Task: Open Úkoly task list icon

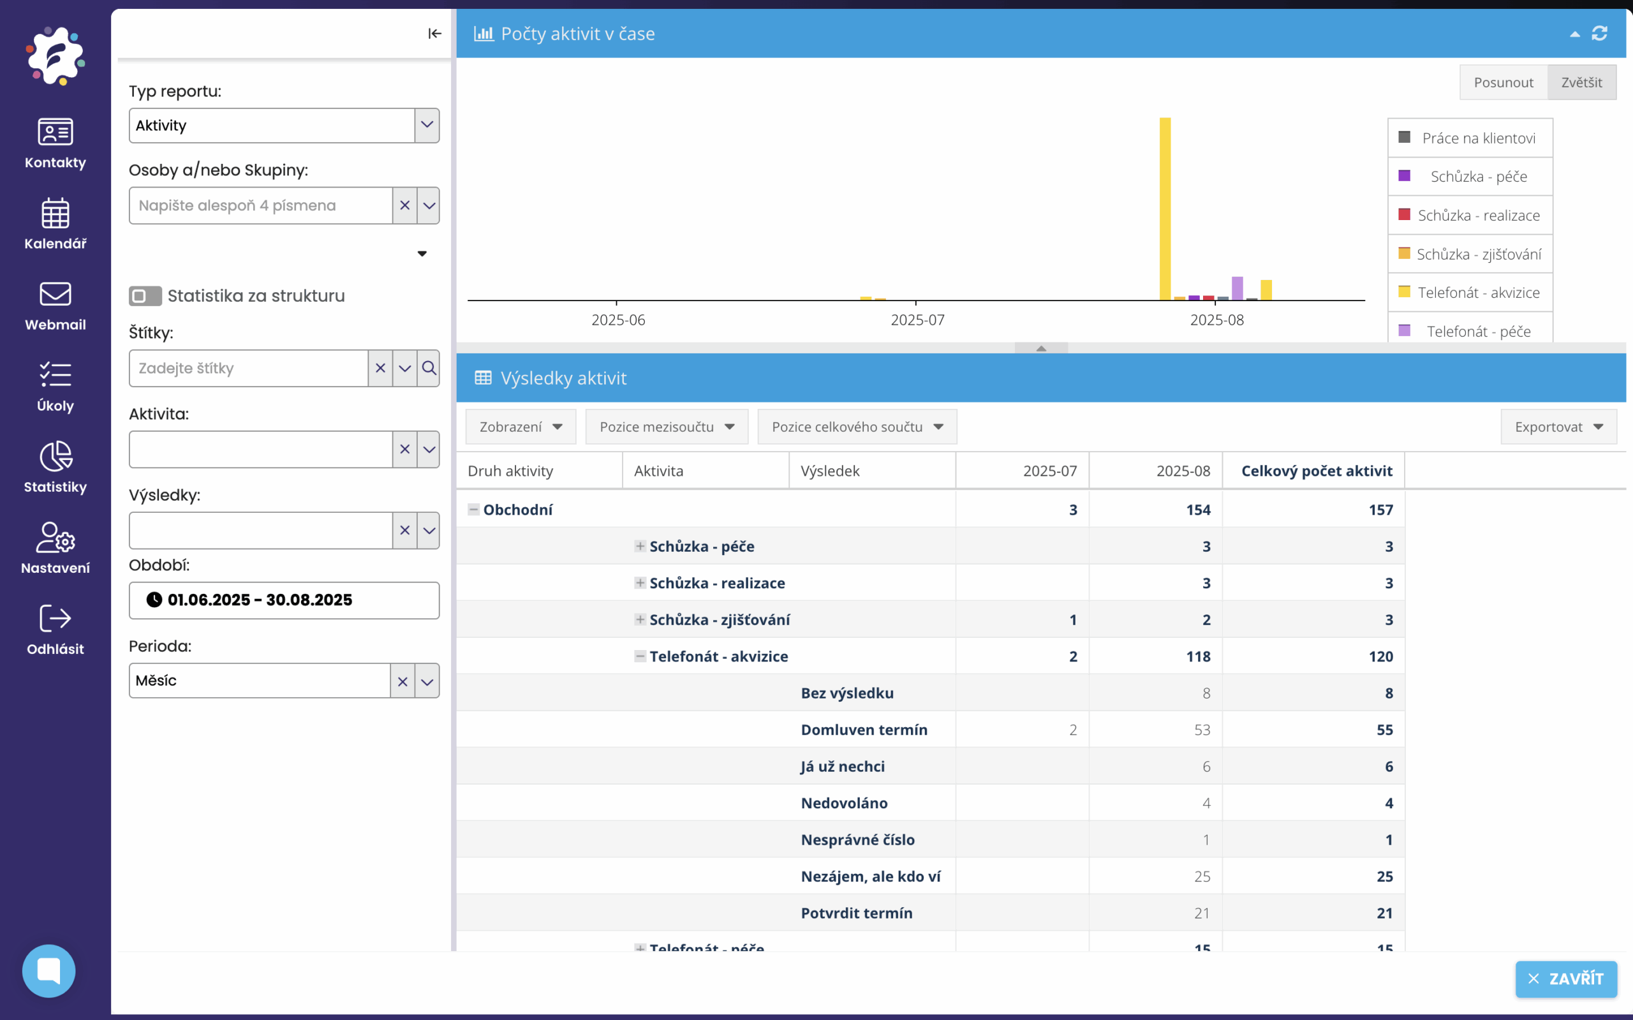Action: coord(55,375)
